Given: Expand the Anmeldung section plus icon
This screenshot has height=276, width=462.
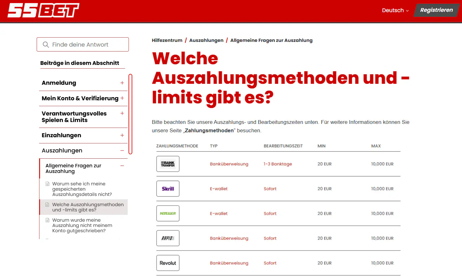Looking at the screenshot, I should point(122,83).
